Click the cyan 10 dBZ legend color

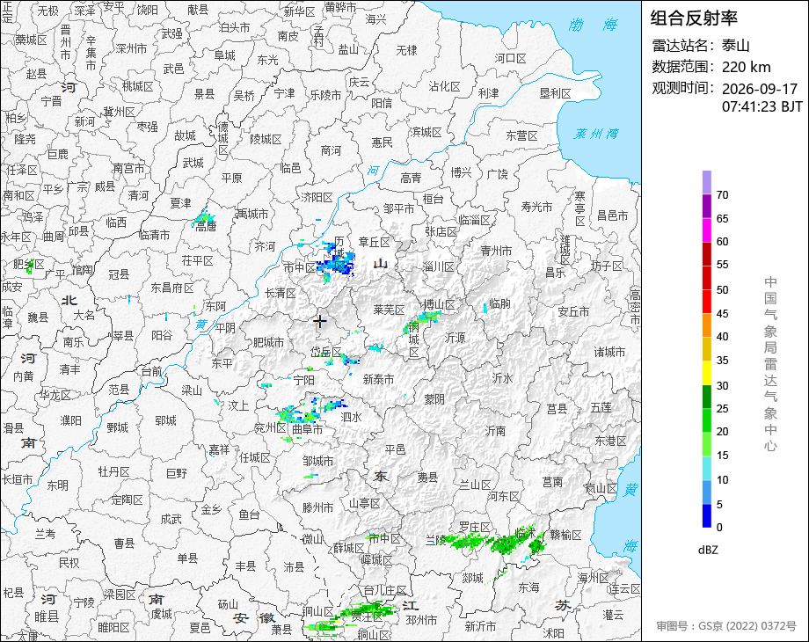[707, 469]
